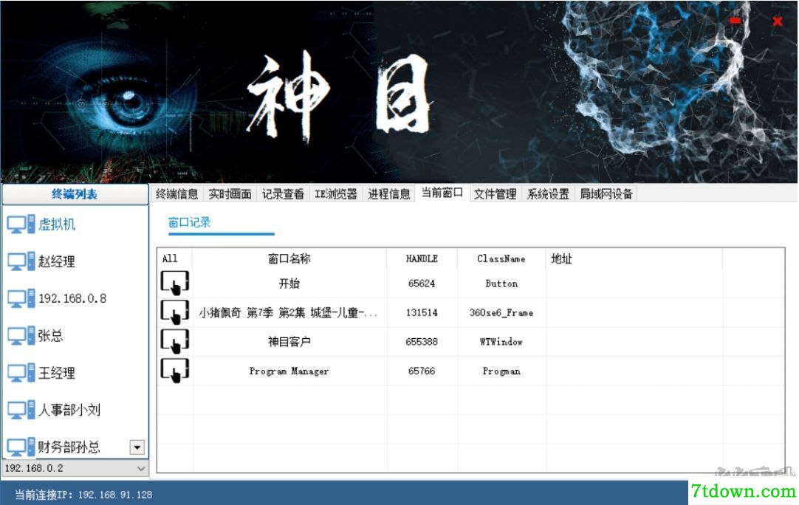The image size is (799, 505).
Task: Click the computer icon beside 财务部孙总
Action: (x=21, y=447)
